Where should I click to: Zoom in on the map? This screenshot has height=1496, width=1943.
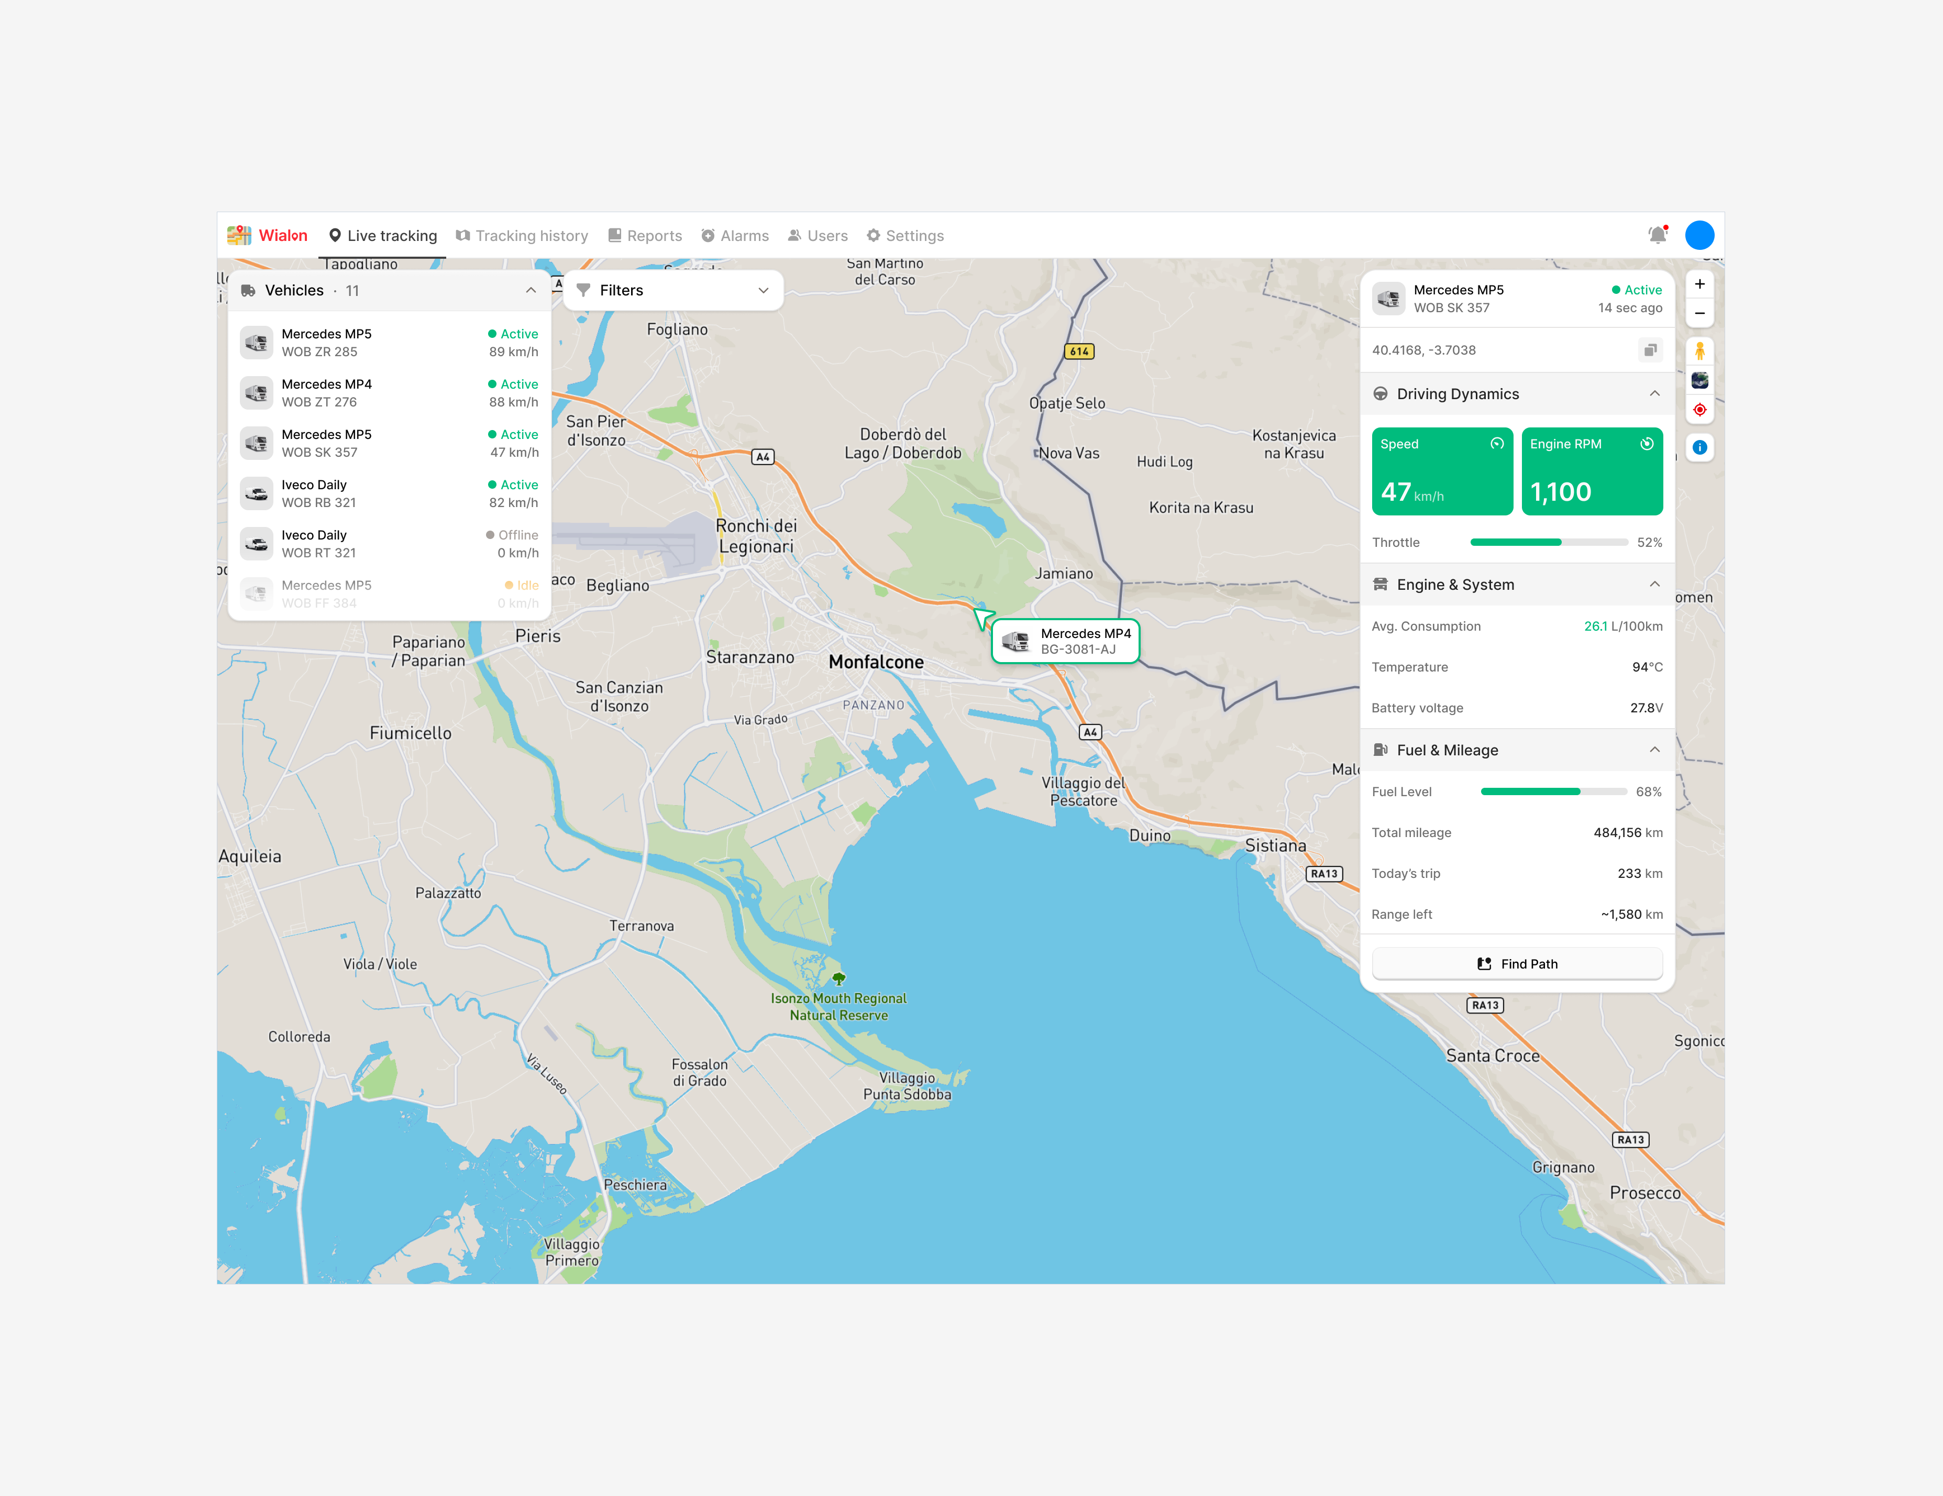pos(1699,284)
